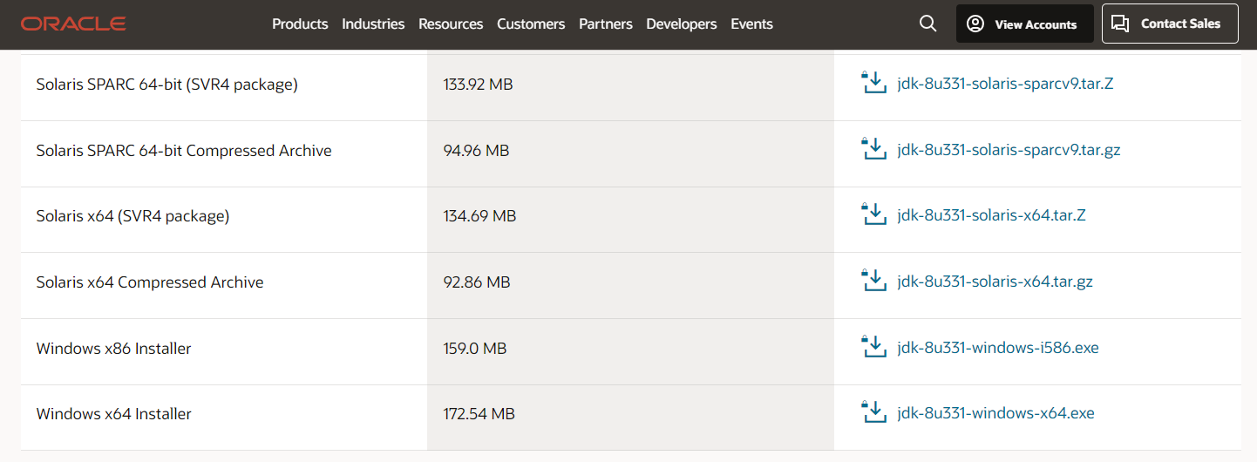Image resolution: width=1257 pixels, height=462 pixels.
Task: Open the Products menu
Action: point(300,24)
